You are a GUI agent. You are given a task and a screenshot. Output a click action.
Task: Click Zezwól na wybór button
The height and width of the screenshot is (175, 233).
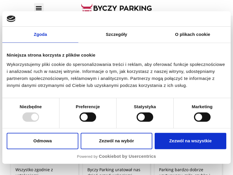[116, 141]
